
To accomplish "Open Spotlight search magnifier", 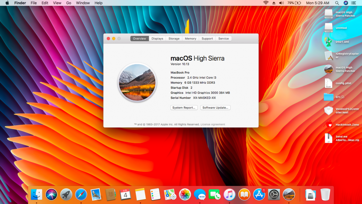I will (337, 3).
